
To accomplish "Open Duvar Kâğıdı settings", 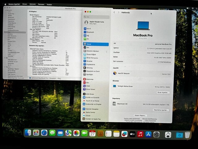I will (x=90, y=54).
